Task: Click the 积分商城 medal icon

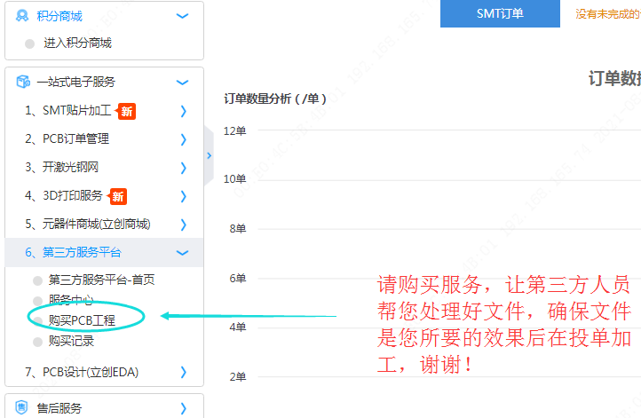Action: click(22, 16)
